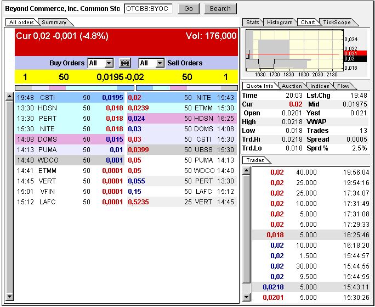
Task: Click the 0,018 trade at 16:25:46
Action: tap(311, 235)
